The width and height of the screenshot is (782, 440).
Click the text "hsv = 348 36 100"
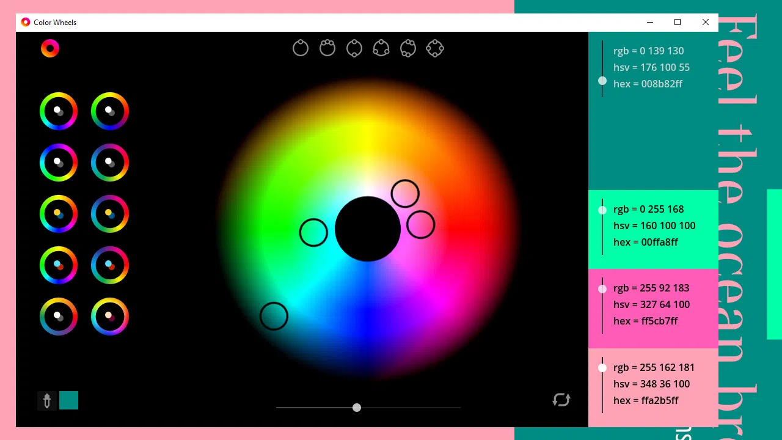click(651, 384)
